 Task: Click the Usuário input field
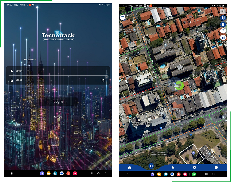click(x=58, y=71)
